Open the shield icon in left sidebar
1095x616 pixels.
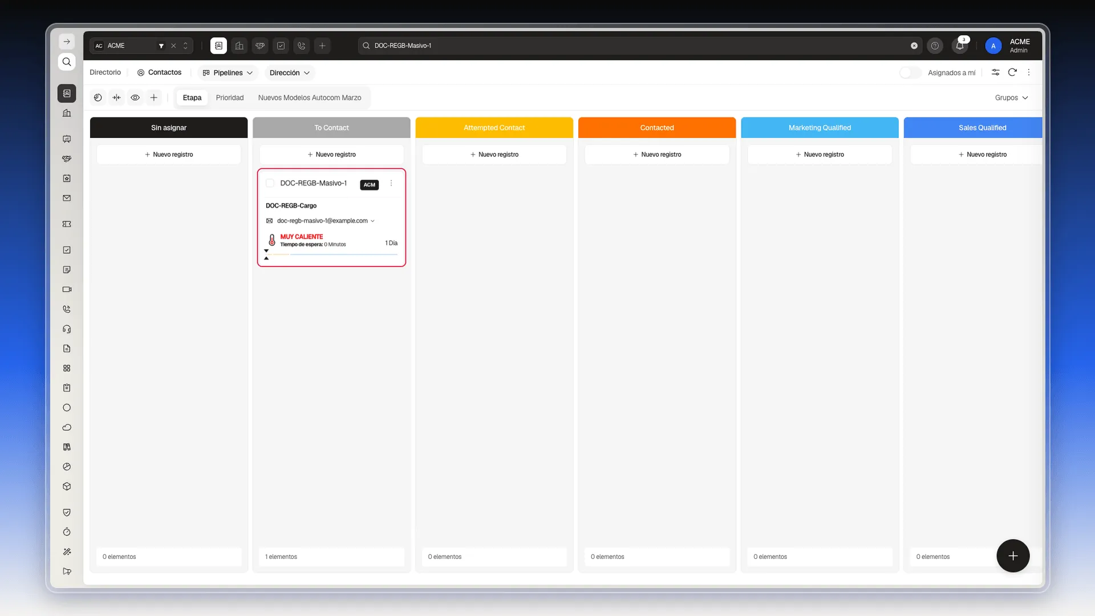pyautogui.click(x=67, y=512)
